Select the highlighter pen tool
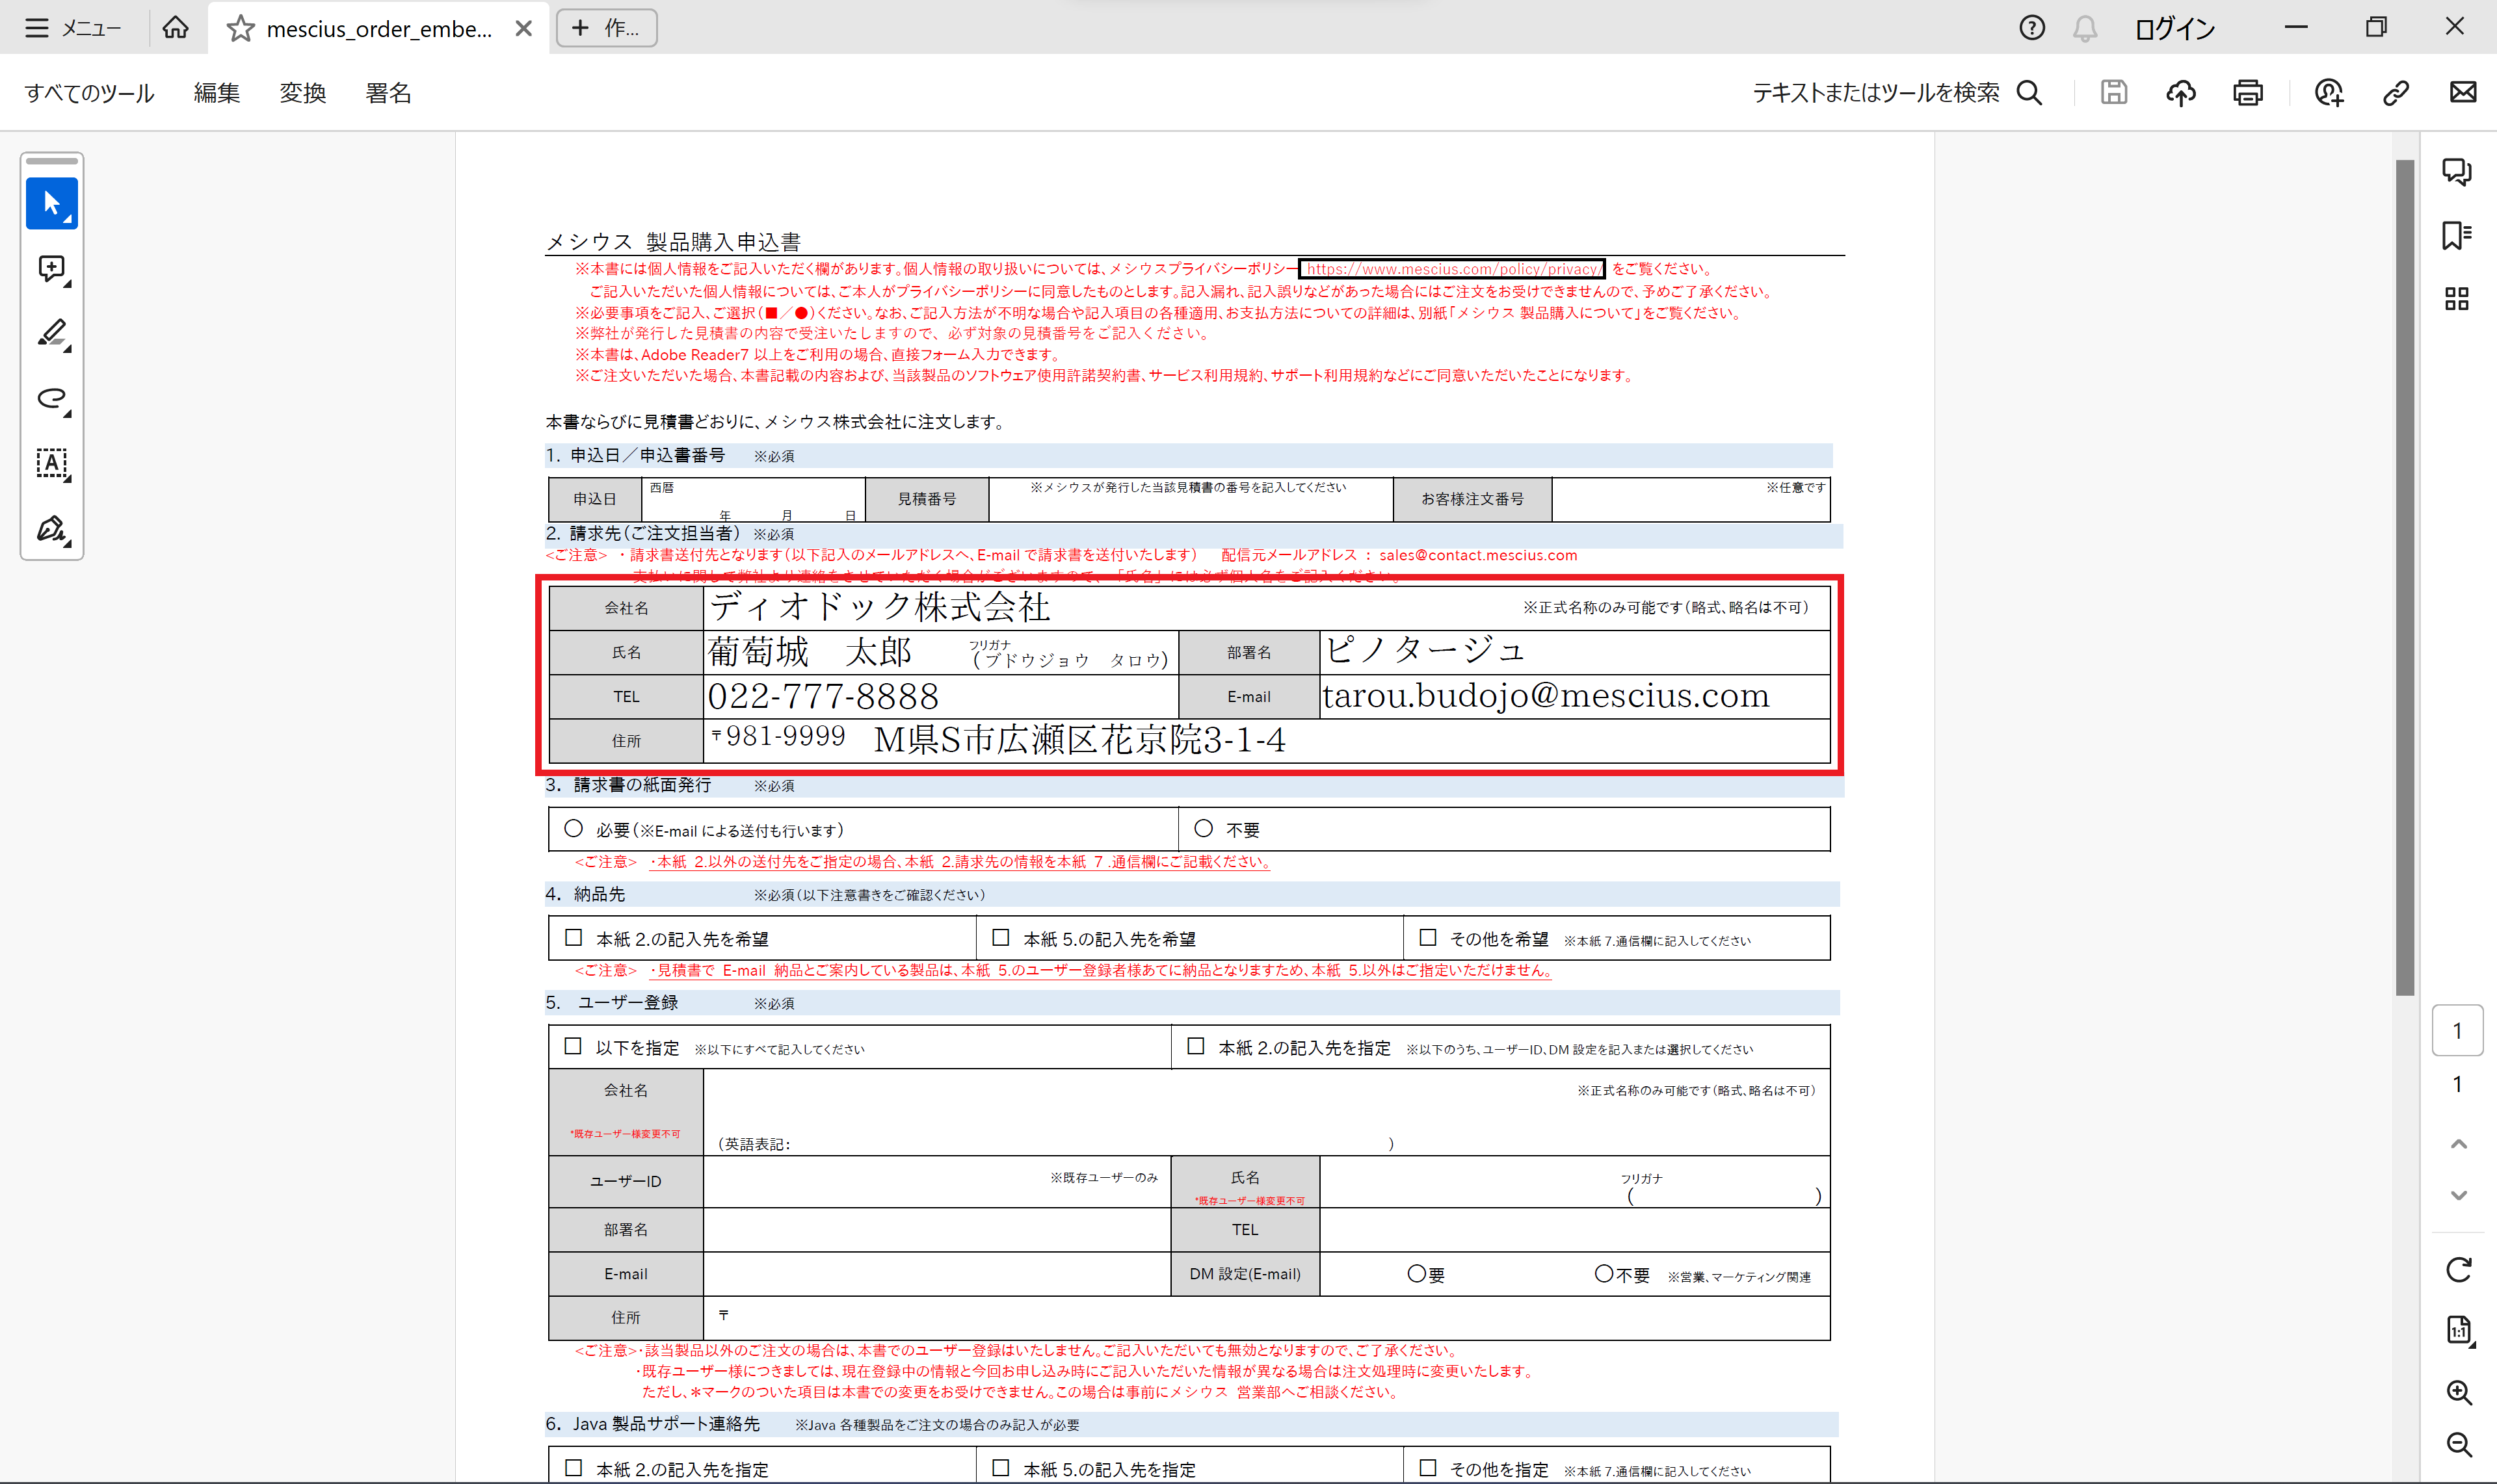The height and width of the screenshot is (1484, 2497). pyautogui.click(x=52, y=334)
